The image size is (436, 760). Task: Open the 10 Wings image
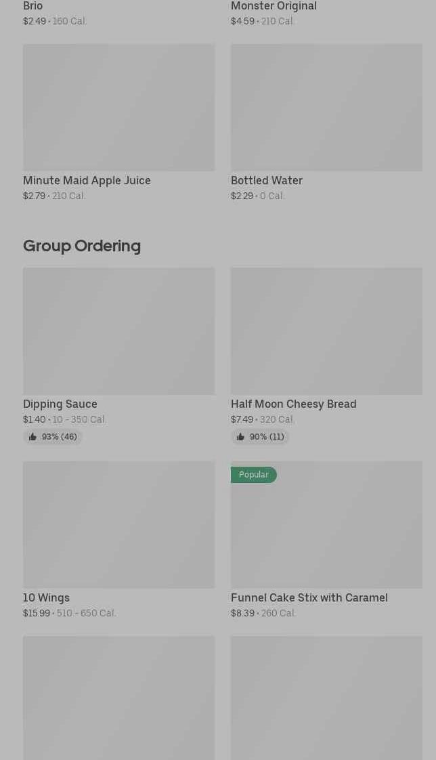(118, 524)
